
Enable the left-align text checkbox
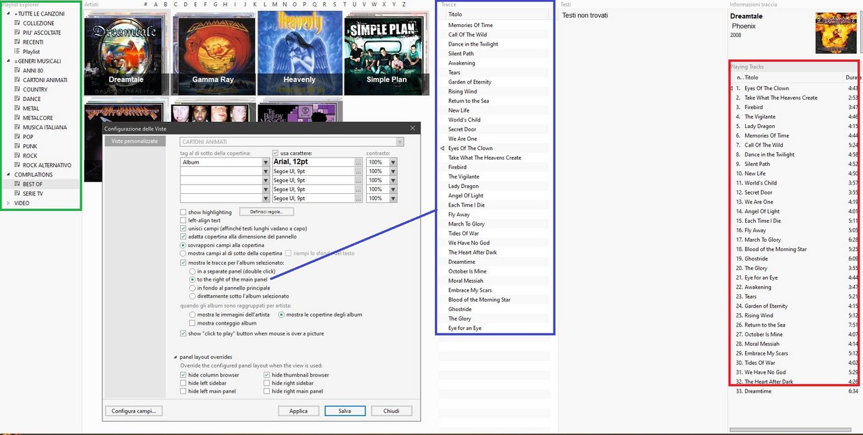point(183,220)
